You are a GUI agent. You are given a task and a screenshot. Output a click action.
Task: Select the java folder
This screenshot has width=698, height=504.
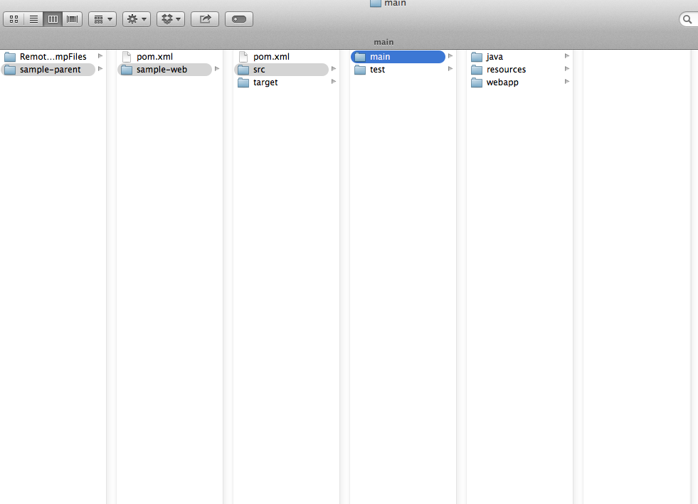[x=514, y=56]
